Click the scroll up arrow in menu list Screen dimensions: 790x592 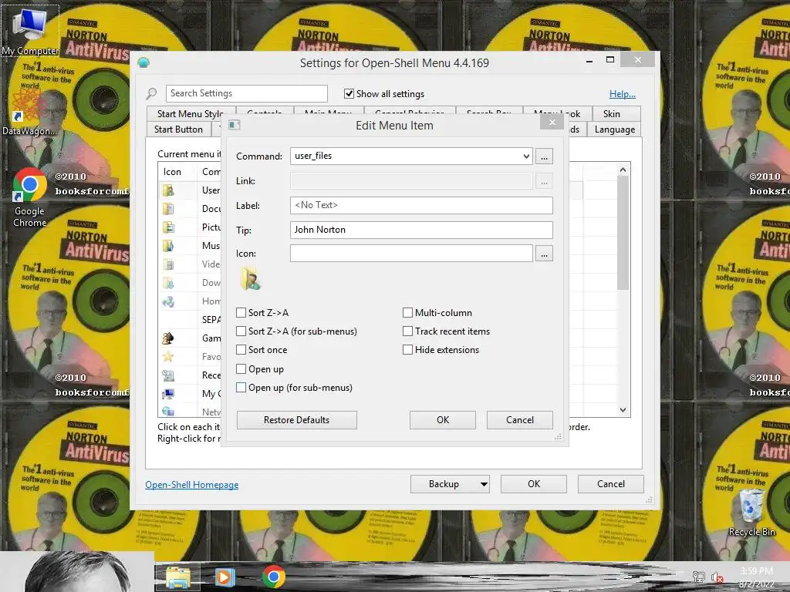pos(623,170)
